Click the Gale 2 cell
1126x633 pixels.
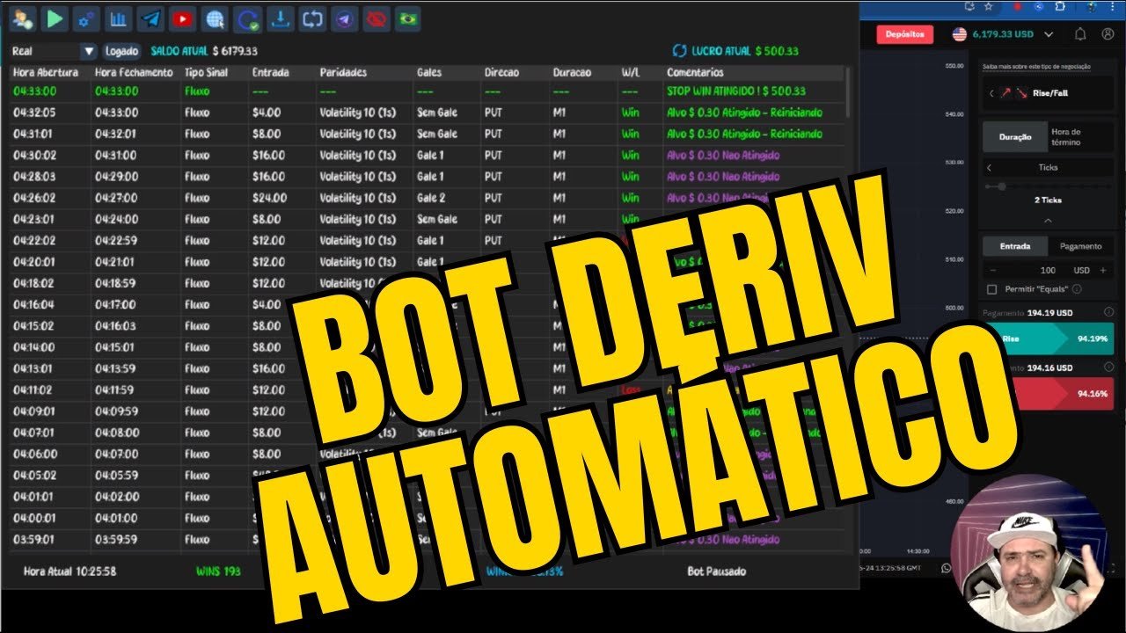[x=432, y=198]
